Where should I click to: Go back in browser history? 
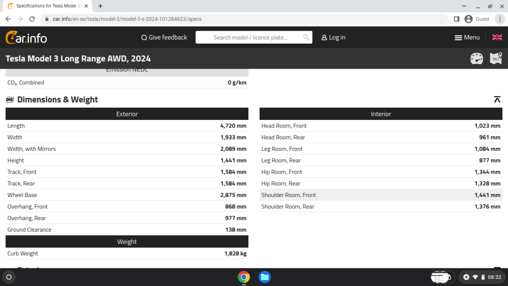coord(9,19)
